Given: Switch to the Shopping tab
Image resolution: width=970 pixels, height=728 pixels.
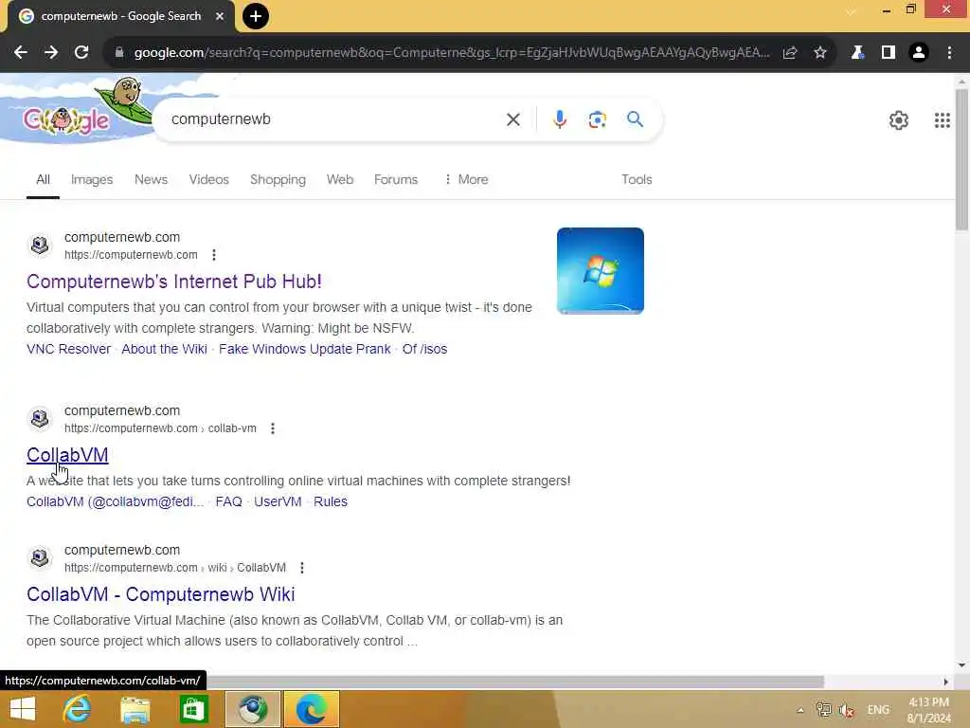Looking at the screenshot, I should (278, 179).
